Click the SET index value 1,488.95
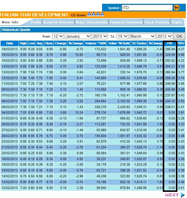 pyautogui.click(x=140, y=188)
